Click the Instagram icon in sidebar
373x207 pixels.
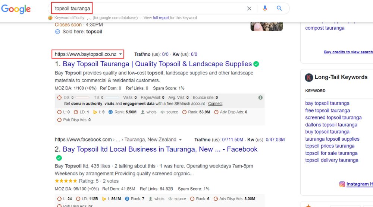click(342, 184)
